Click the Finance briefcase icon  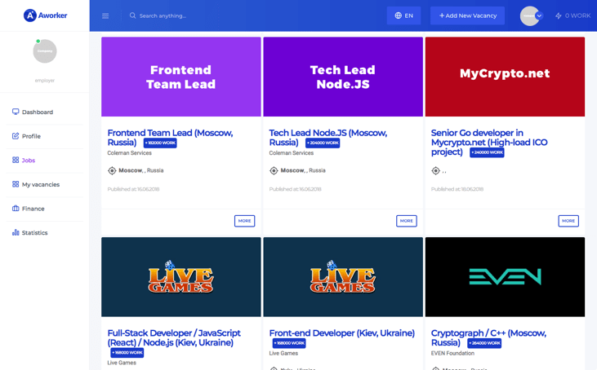(x=16, y=208)
